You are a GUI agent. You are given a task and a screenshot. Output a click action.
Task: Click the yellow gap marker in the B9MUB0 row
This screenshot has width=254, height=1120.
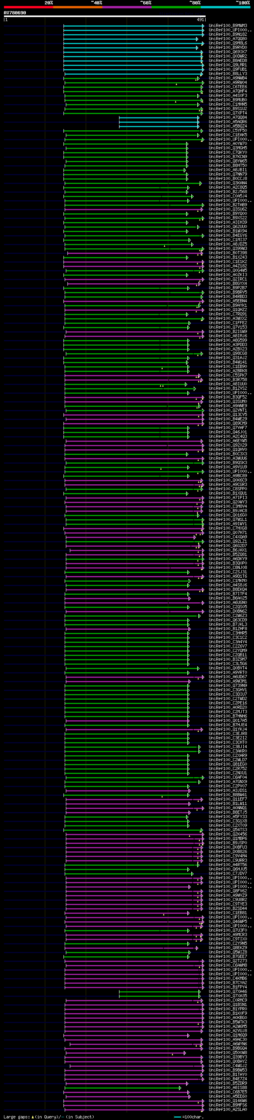click(x=175, y=102)
